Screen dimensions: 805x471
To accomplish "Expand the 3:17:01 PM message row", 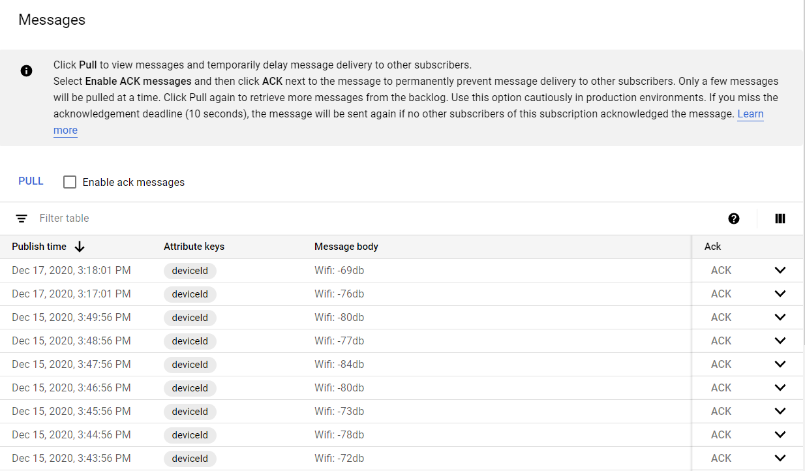I will click(780, 294).
